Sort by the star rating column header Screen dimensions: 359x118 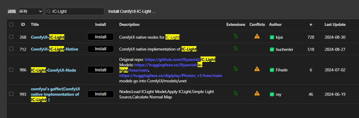coord(311,25)
